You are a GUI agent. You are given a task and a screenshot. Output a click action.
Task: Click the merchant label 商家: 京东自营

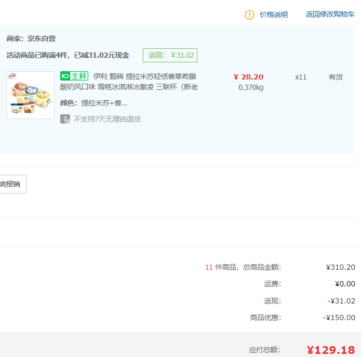pyautogui.click(x=31, y=38)
